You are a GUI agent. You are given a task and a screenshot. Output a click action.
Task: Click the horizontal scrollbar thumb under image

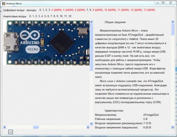click(36, 127)
